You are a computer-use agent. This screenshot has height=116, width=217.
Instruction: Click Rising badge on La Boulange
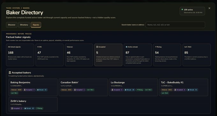pos(139,90)
